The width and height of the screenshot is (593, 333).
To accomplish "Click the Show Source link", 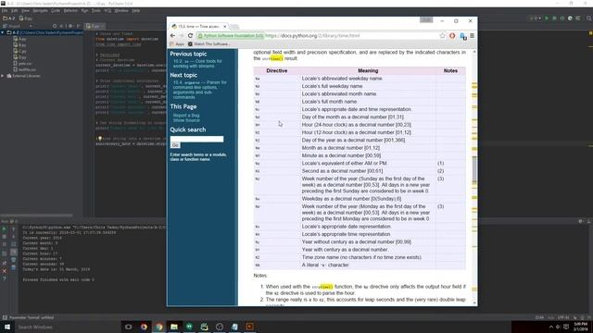I will click(186, 120).
